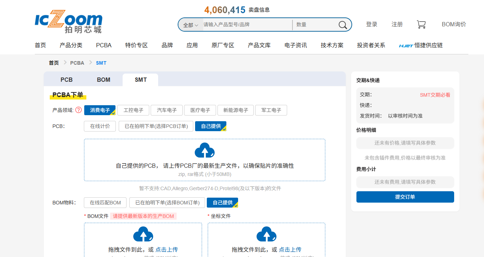Image resolution: width=484 pixels, height=257 pixels.
Task: Choose 在线匹配BOM option
Action: 105,203
